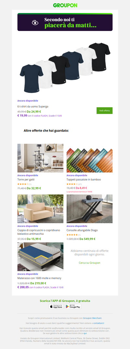Open the App Store download badge
This screenshot has width=130, height=349.
[x=56, y=307]
